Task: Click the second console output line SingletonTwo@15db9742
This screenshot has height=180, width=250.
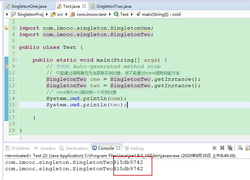Action: pos(74,169)
